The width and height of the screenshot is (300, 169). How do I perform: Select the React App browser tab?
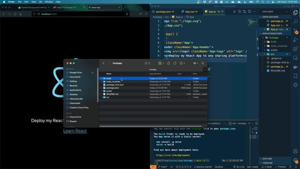click(x=104, y=8)
